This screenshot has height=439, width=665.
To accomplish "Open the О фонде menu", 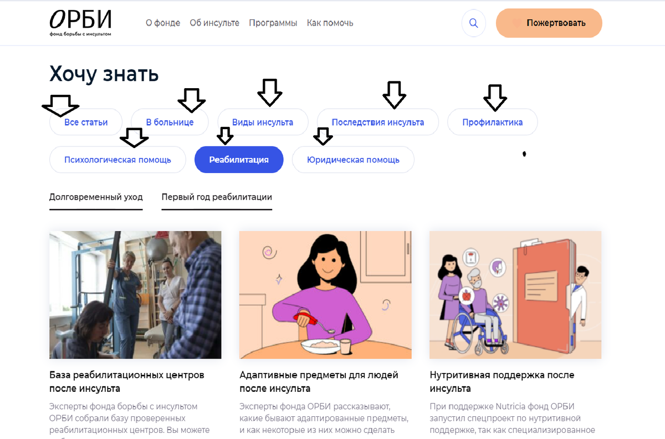I will [163, 23].
